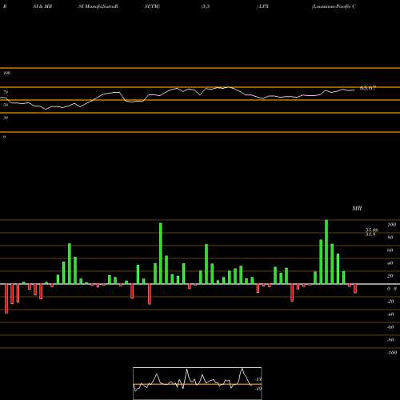The height and width of the screenshot is (400, 400).
Task: Click the 'SI MunafaSutraR' header text
Action: [x=98, y=6]
